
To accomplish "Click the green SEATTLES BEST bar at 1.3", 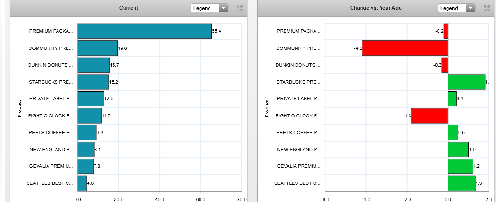I will (461, 183).
